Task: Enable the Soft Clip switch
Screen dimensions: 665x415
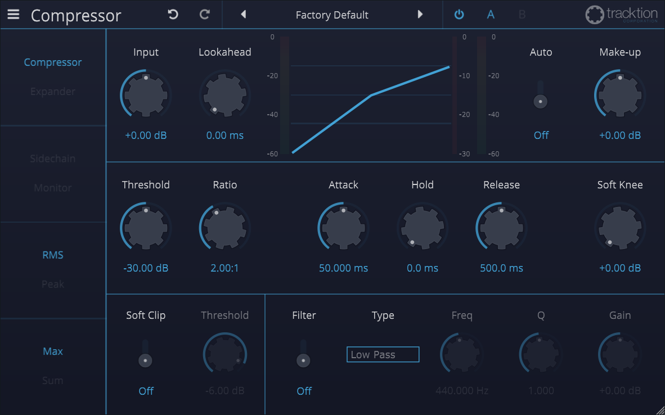Action: tap(146, 360)
